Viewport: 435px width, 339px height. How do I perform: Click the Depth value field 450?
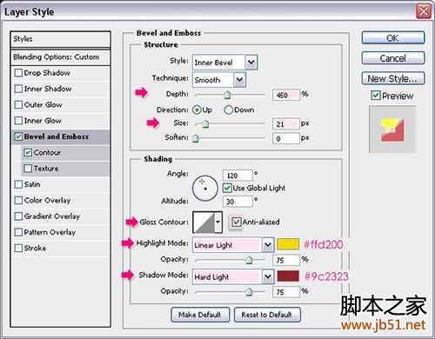pyautogui.click(x=285, y=95)
